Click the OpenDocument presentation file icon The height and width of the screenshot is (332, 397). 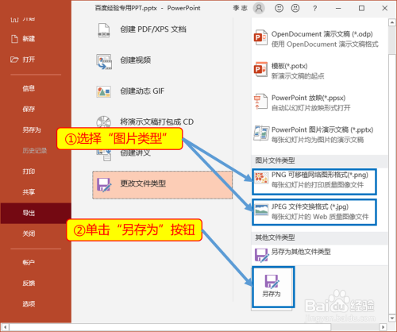tap(260, 38)
